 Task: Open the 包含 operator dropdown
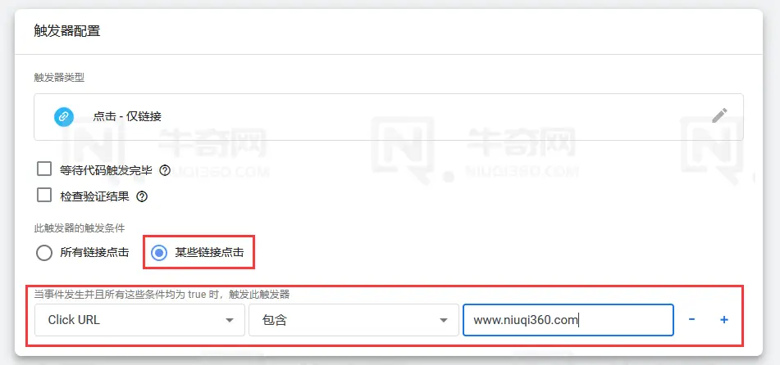tap(354, 320)
